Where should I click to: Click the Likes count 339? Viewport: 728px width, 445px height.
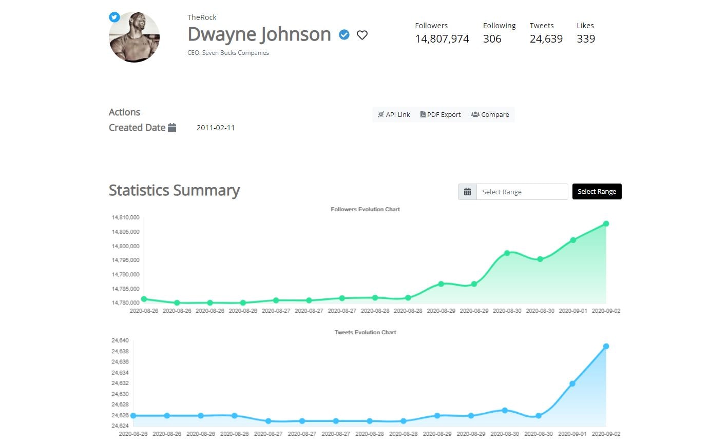[x=586, y=38]
